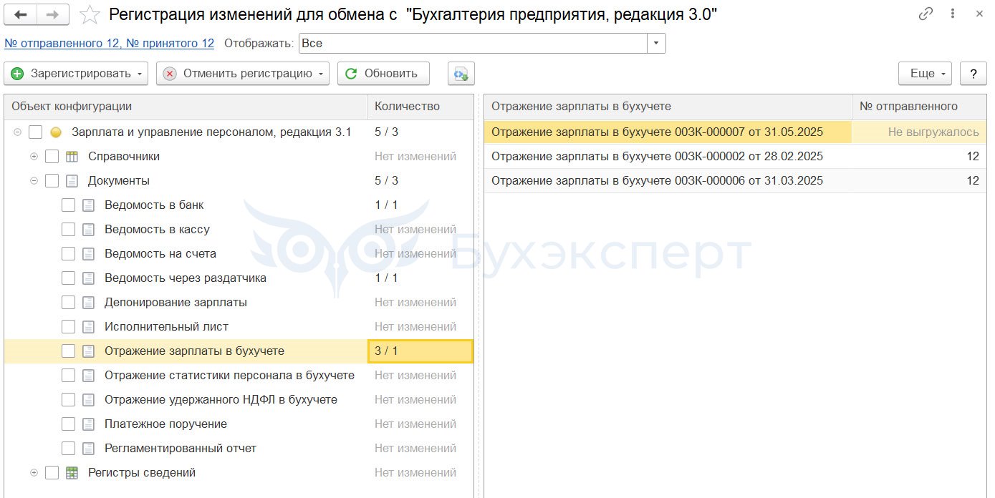Image resolution: width=995 pixels, height=498 pixels.
Task: Collapse the Зарплата и управление персоналом root node
Action: click(17, 132)
